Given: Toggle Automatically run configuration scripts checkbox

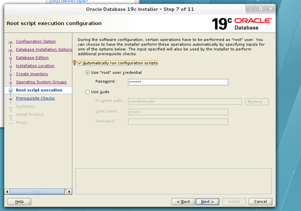Looking at the screenshot, I should click(x=80, y=63).
